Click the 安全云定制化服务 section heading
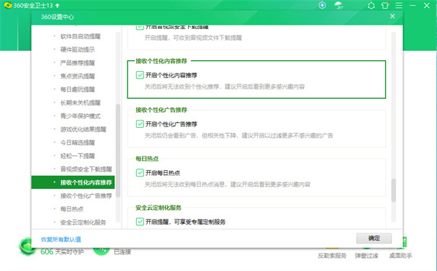437x271 pixels. [x=158, y=208]
